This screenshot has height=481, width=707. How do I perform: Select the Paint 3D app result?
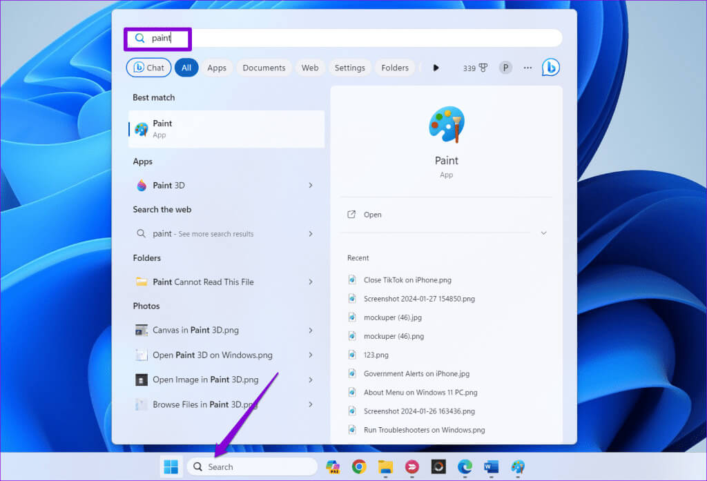(226, 185)
